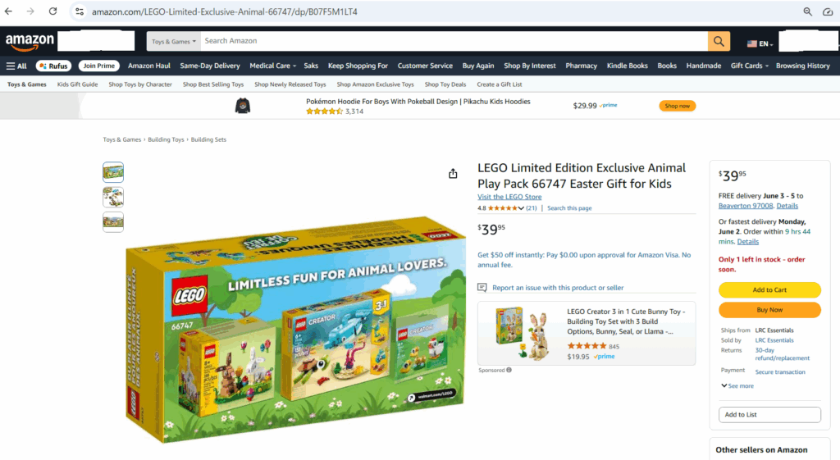Open the Rufus assistant
This screenshot has height=460, width=840.
tap(53, 66)
